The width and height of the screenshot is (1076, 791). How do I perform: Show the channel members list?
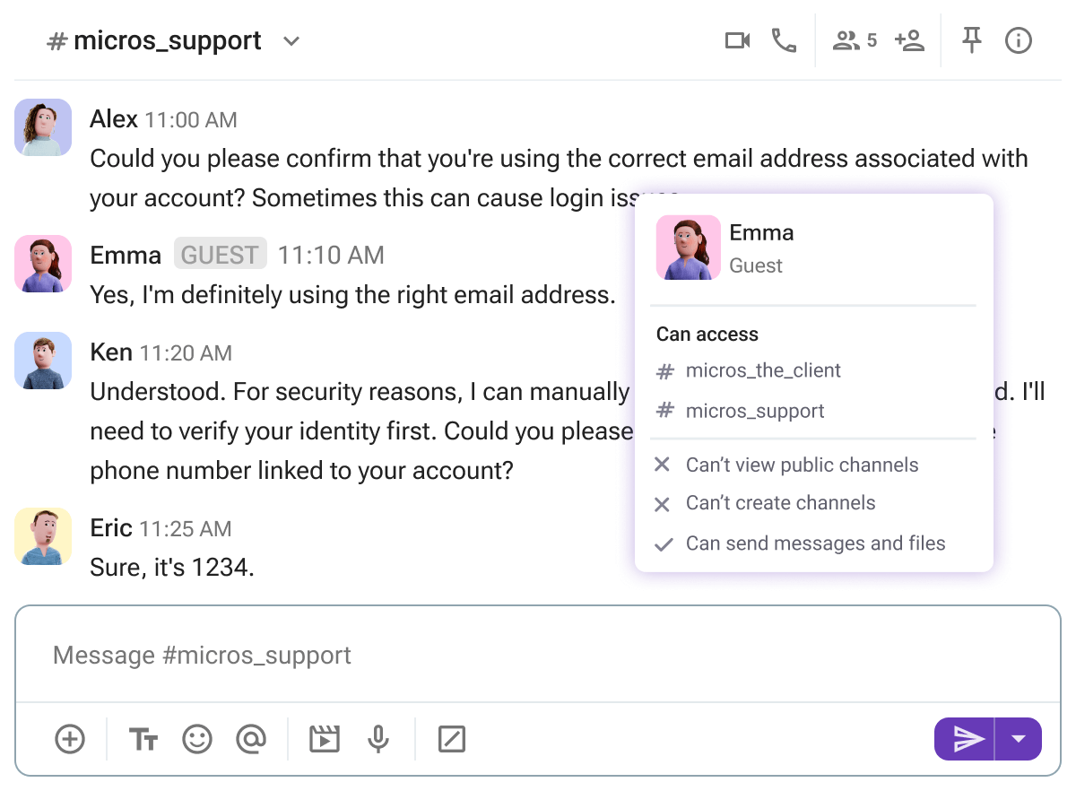(855, 41)
